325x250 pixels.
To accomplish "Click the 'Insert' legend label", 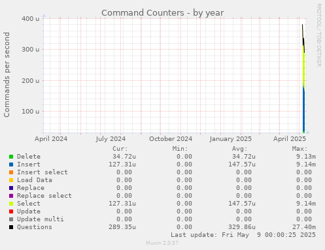I will (29, 164).
